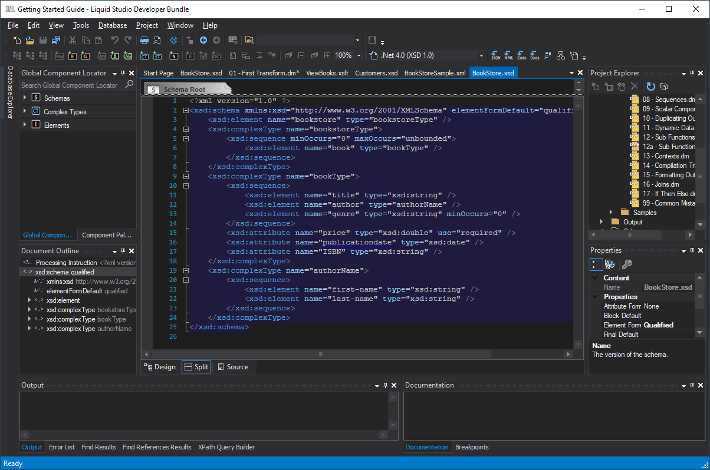The width and height of the screenshot is (710, 470).
Task: Click the Add Notation (N) icon
Action: 174,55
